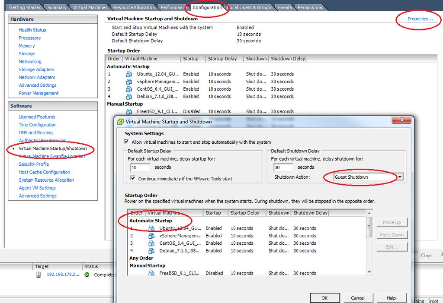
Task: Open the Host Cache Configuration link
Action: (x=45, y=172)
